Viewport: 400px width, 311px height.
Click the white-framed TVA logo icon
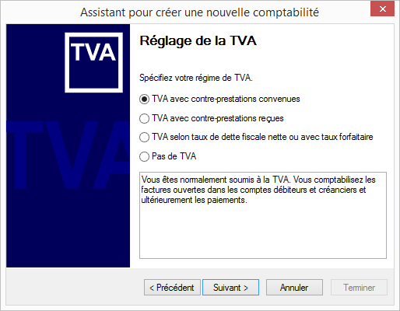coord(93,62)
